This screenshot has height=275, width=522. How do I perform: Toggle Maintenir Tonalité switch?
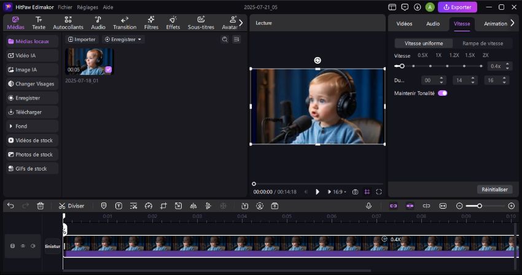[442, 93]
